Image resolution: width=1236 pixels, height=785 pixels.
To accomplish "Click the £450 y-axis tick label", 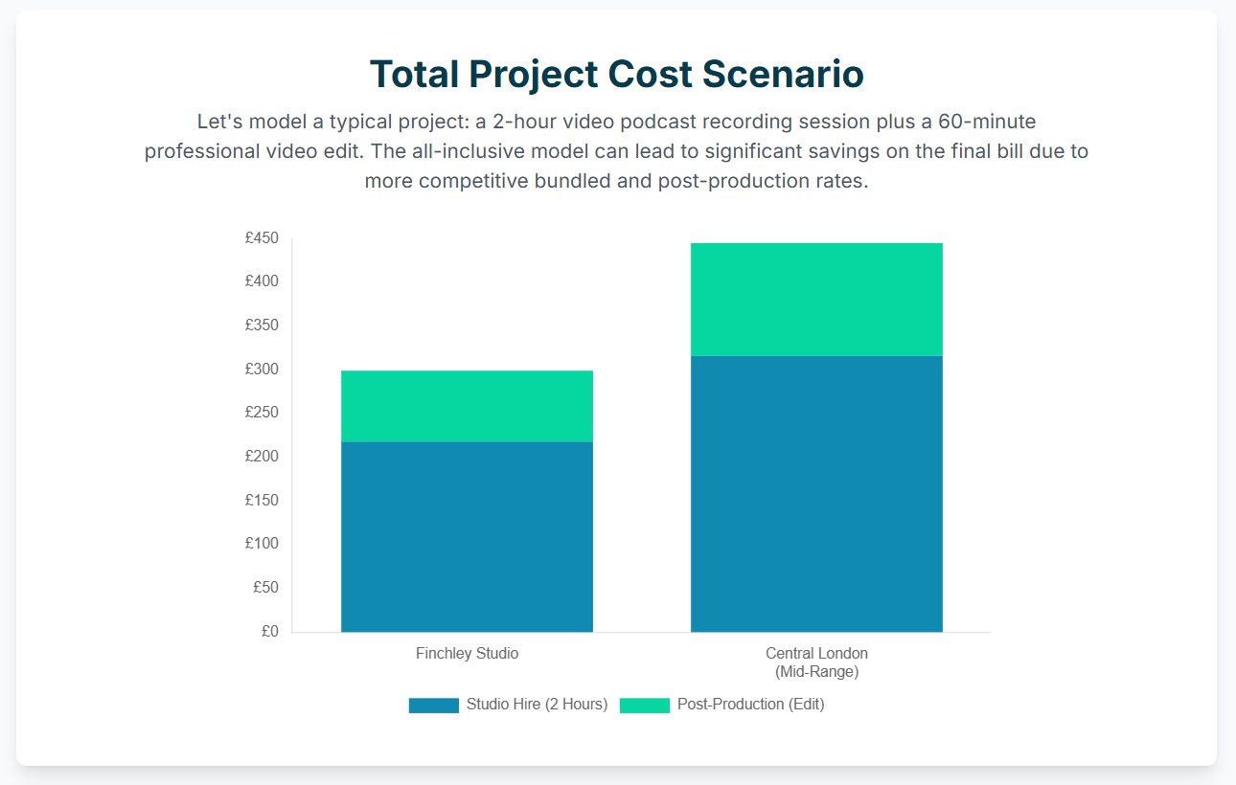I will click(x=262, y=238).
